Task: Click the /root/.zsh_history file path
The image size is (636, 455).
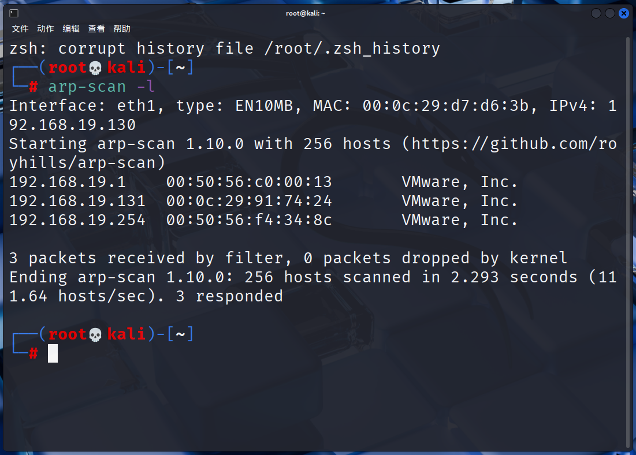Action: click(352, 49)
